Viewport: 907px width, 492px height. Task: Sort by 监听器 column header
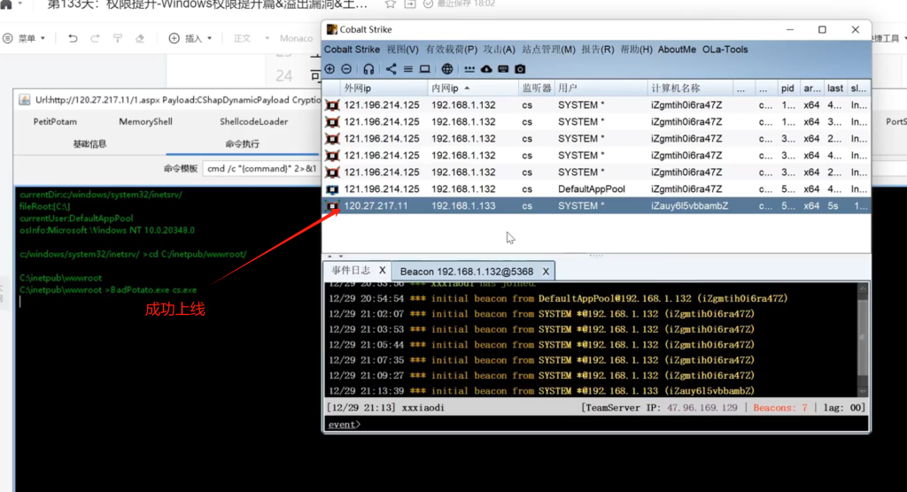click(x=536, y=88)
